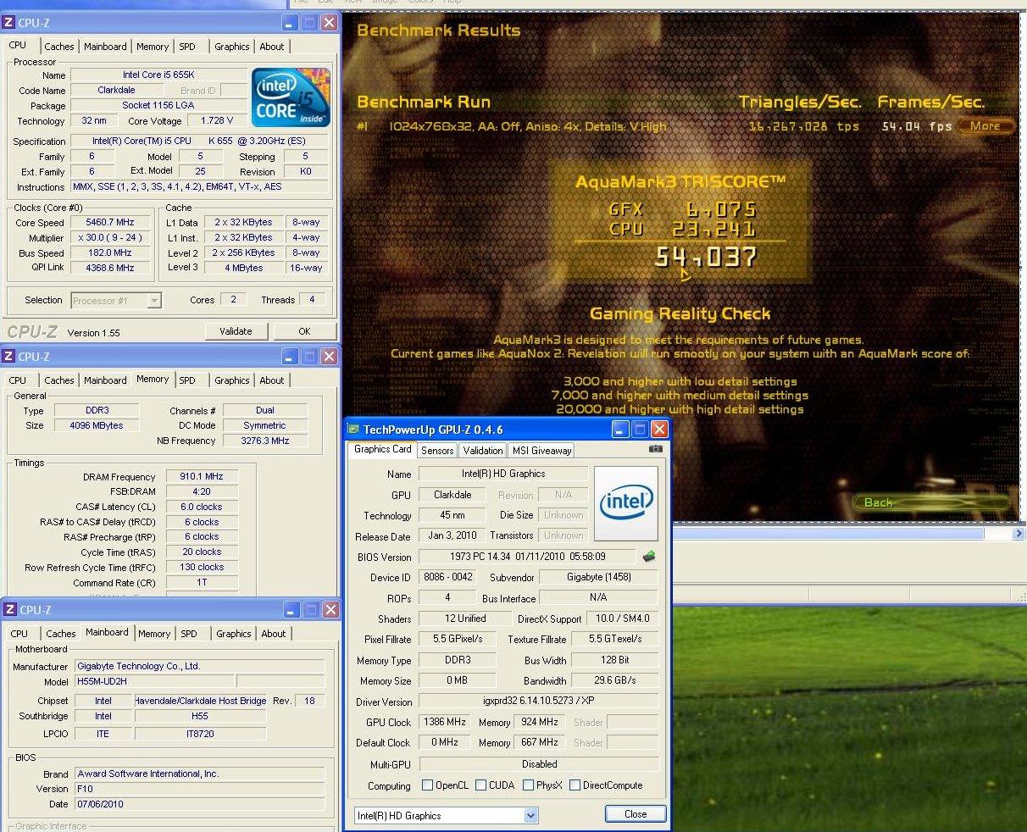Click the BIOS save chip icon in GPU-Z

[649, 557]
